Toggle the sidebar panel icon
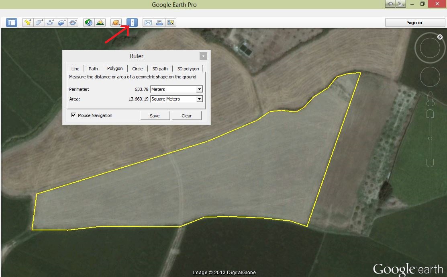Viewport: 447px width, 277px height. [12, 23]
